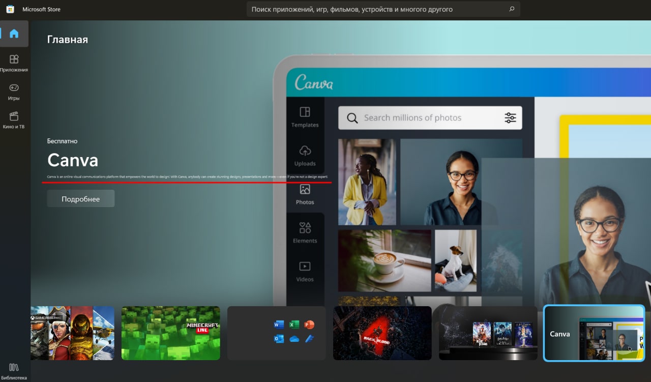Screen dimensions: 651x382
Task: Open Приложения section in sidebar
Action: 14,63
